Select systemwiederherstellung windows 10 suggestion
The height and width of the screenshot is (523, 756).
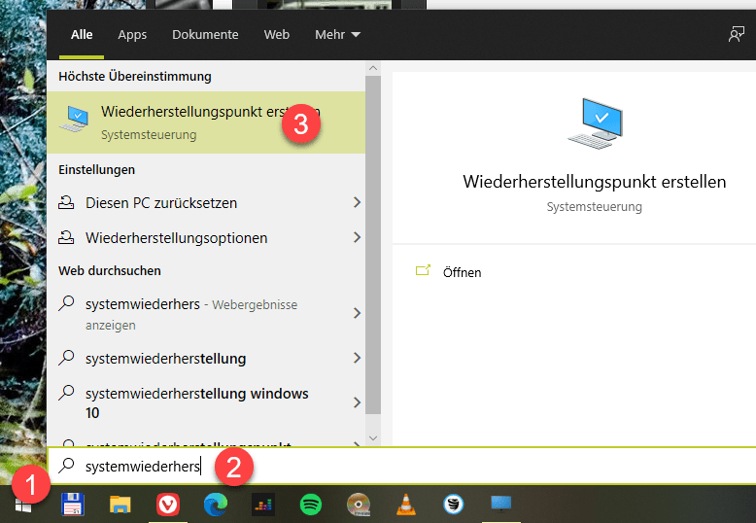pyautogui.click(x=206, y=402)
